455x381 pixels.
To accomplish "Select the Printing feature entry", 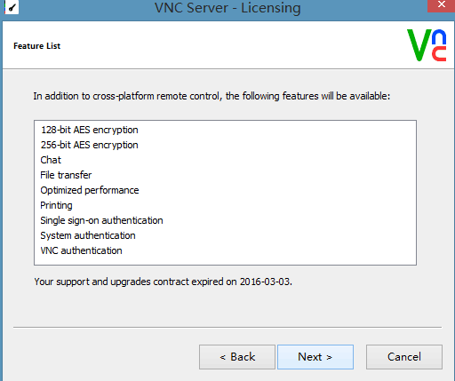I will point(56,205).
